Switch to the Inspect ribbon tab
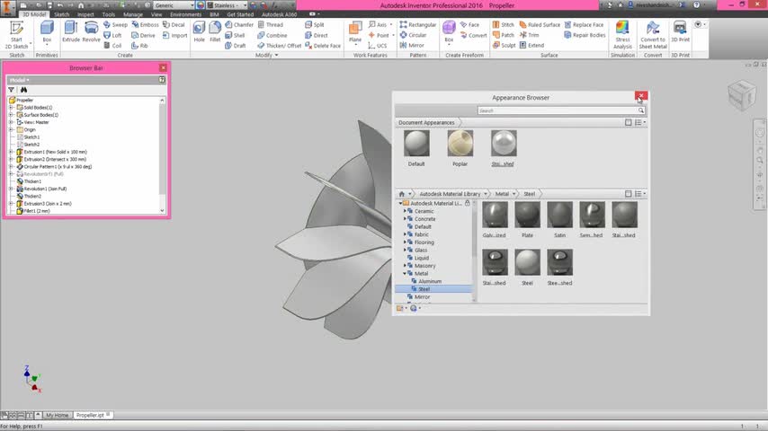This screenshot has height=431, width=768. tap(85, 14)
